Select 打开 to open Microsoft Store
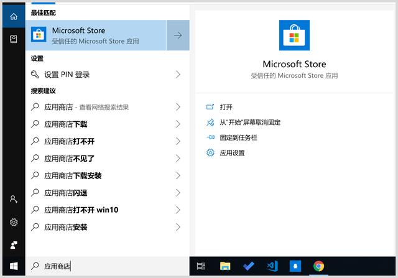This screenshot has width=398, height=278. click(x=226, y=107)
